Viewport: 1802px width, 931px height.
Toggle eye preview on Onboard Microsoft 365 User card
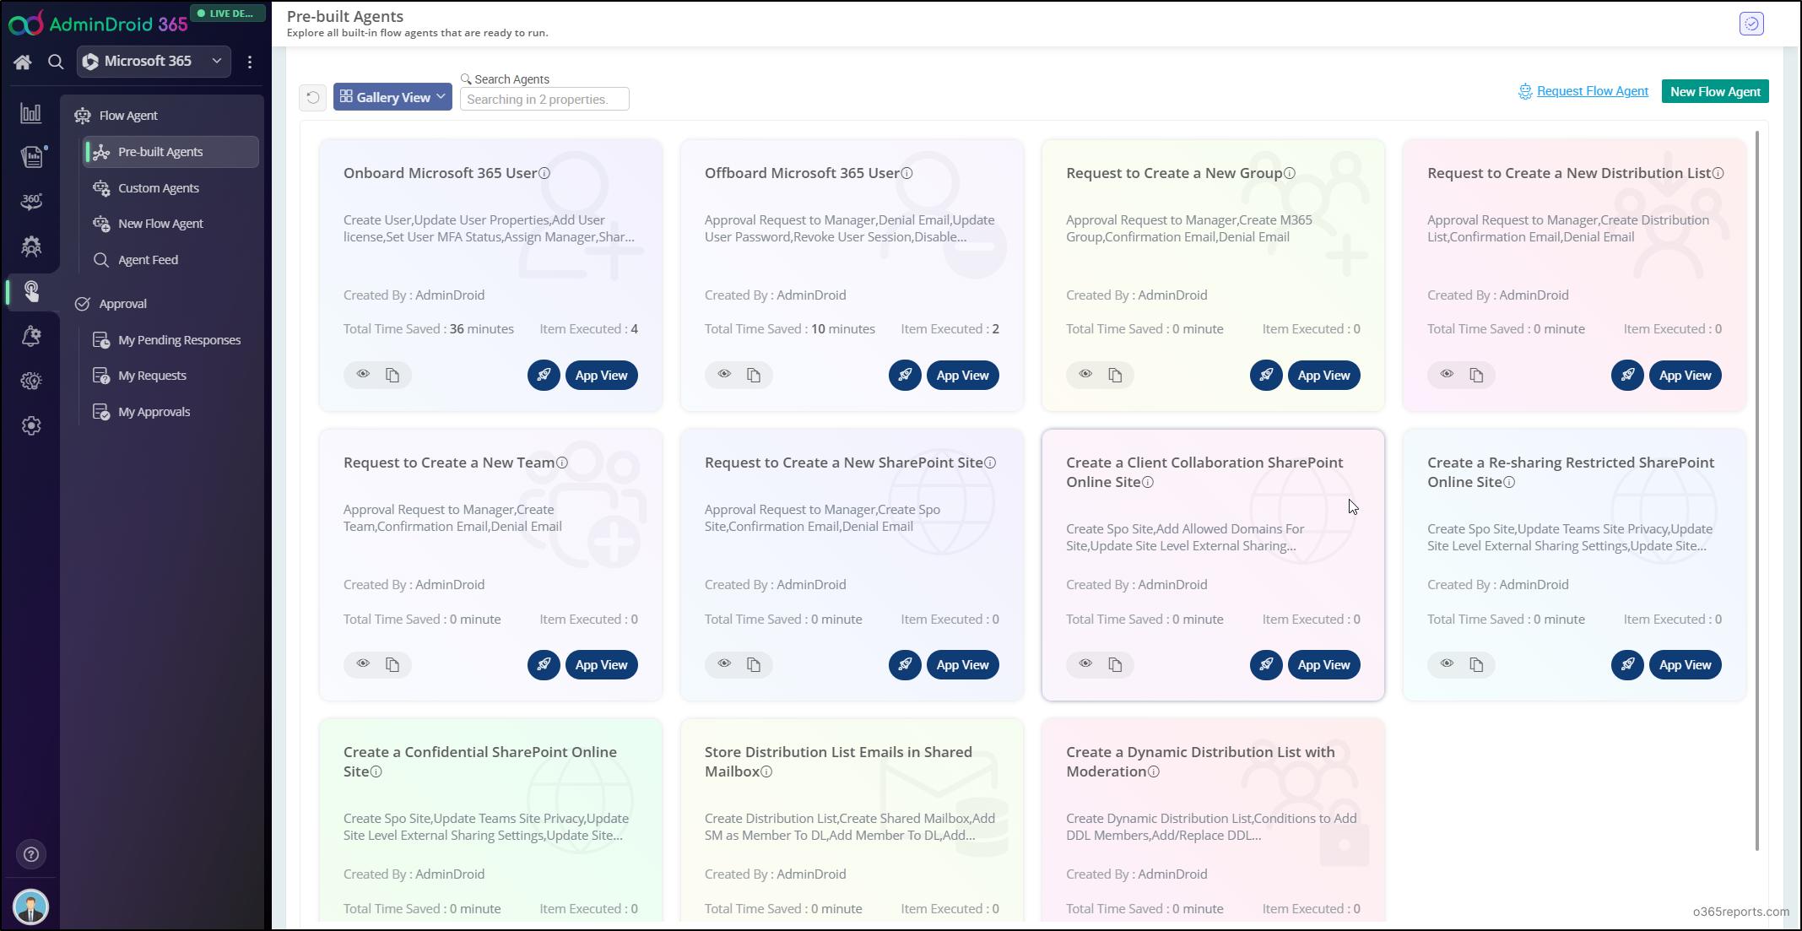pyautogui.click(x=363, y=374)
